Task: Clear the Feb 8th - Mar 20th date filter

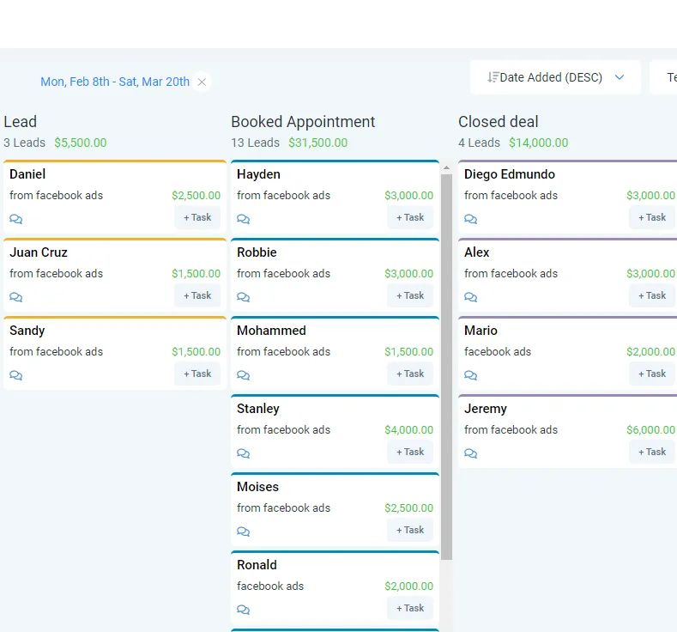Action: tap(202, 82)
